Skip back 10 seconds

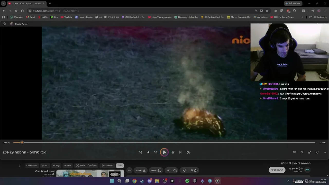coord(156,152)
